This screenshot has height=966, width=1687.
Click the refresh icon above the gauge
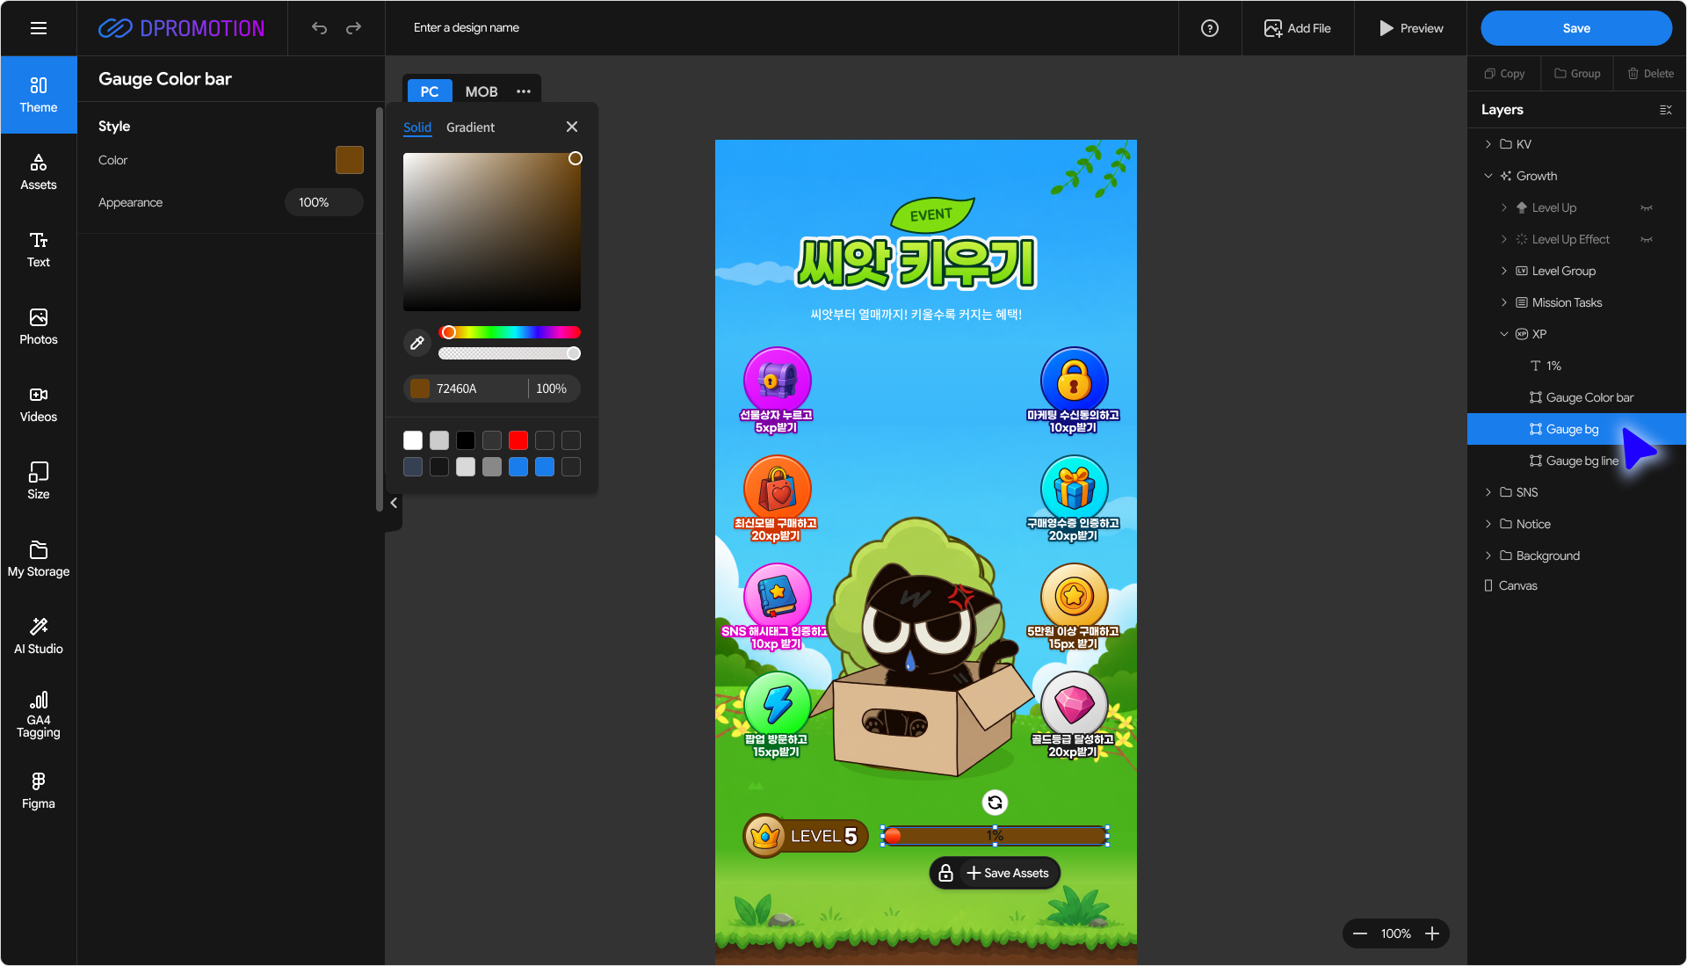(x=995, y=802)
